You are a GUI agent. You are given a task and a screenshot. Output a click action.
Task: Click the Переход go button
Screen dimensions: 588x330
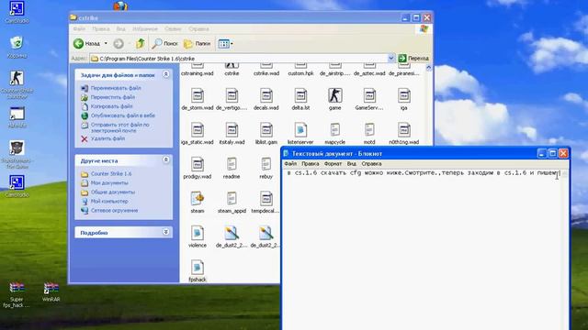click(x=413, y=59)
